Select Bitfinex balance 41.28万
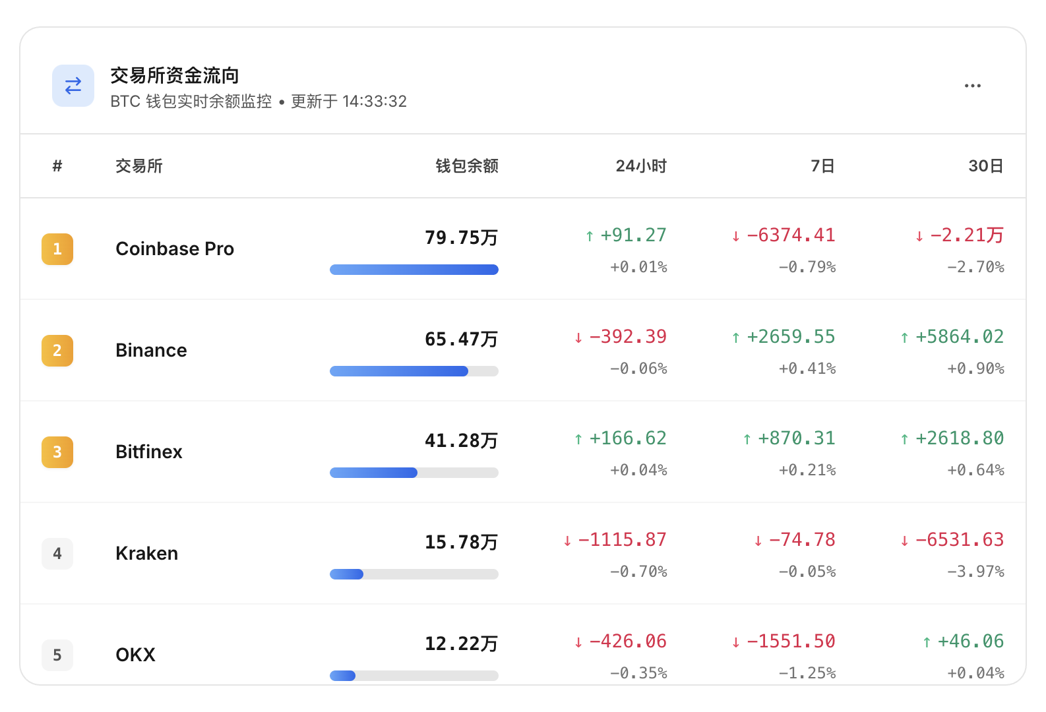 click(x=462, y=440)
